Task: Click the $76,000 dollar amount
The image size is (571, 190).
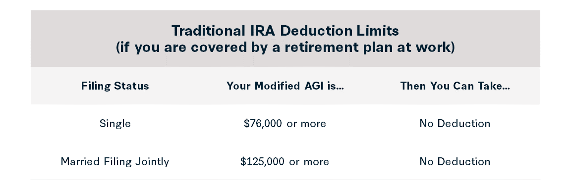Action: [263, 124]
